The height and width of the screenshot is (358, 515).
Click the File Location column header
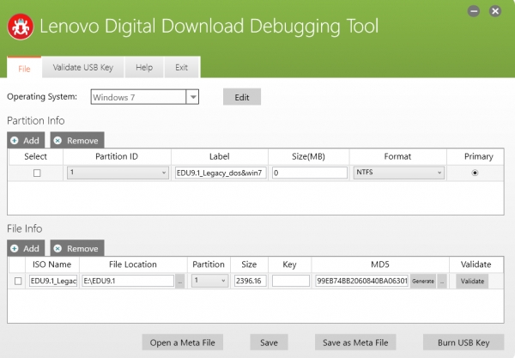(133, 264)
